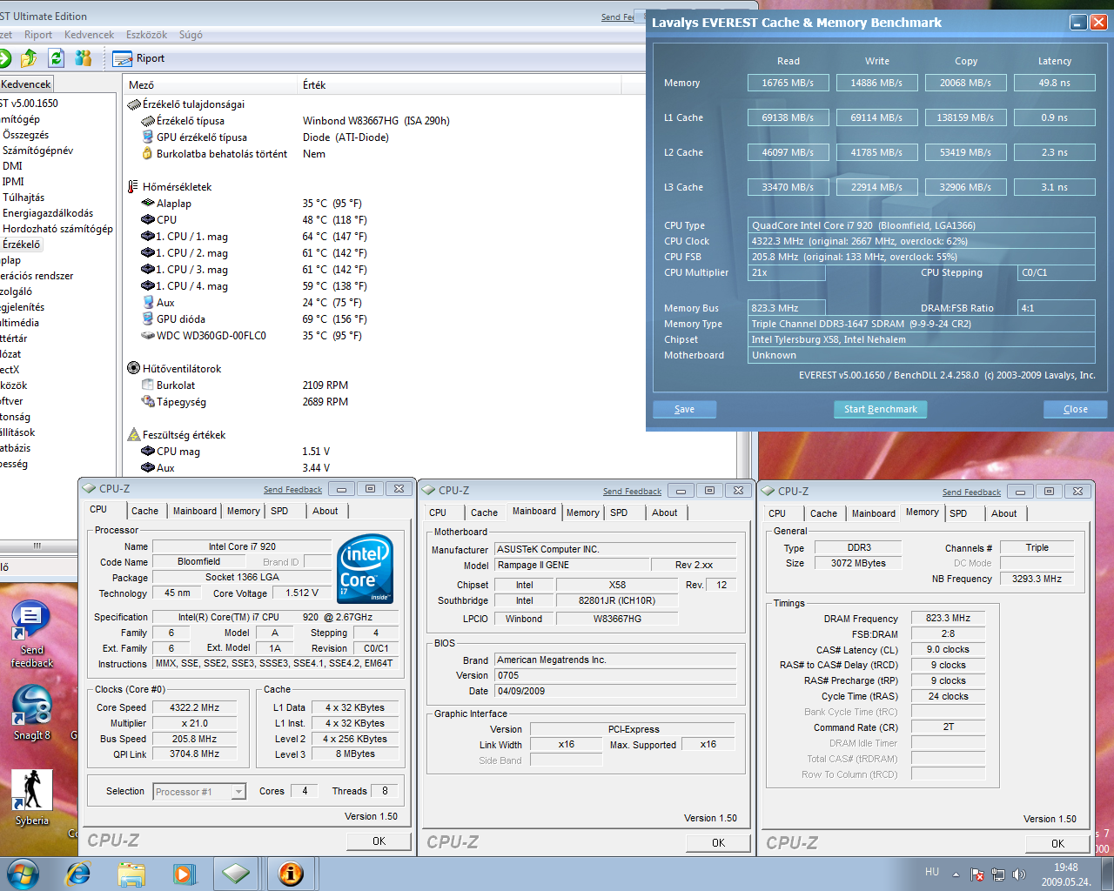Click OK in CPU-Z processor window

379,841
